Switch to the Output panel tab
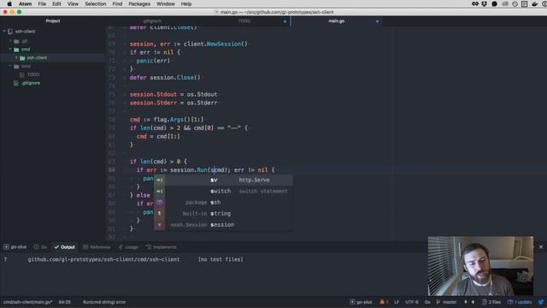Image resolution: width=547 pixels, height=308 pixels. (x=65, y=247)
